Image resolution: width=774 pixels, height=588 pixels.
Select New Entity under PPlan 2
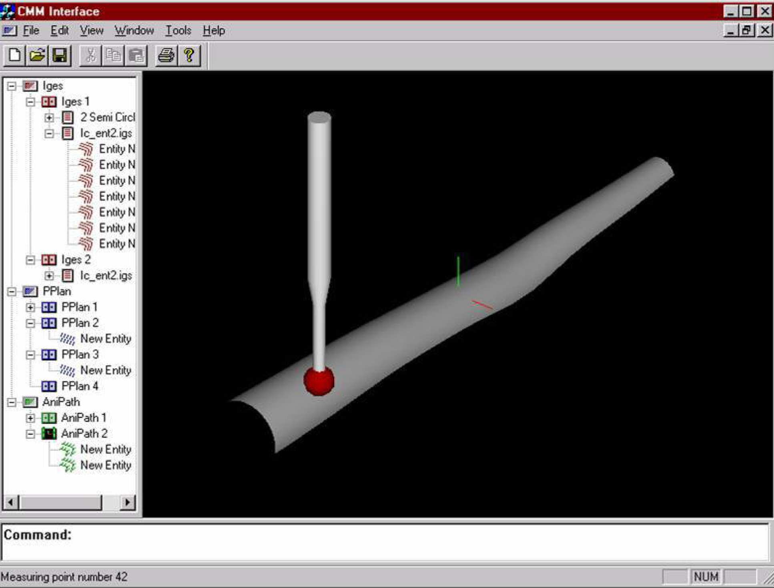[x=105, y=339]
